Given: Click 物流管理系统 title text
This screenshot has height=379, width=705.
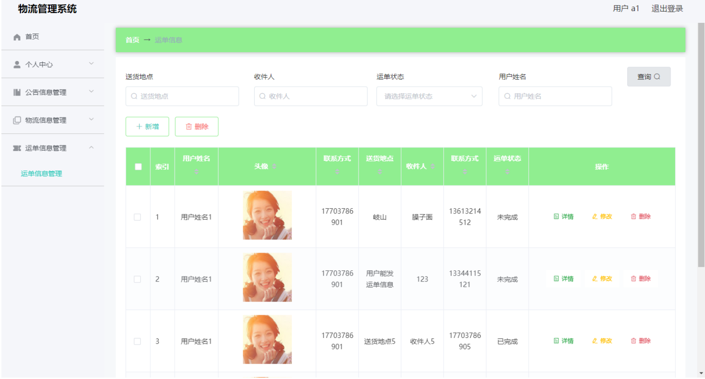Looking at the screenshot, I should 47,9.
